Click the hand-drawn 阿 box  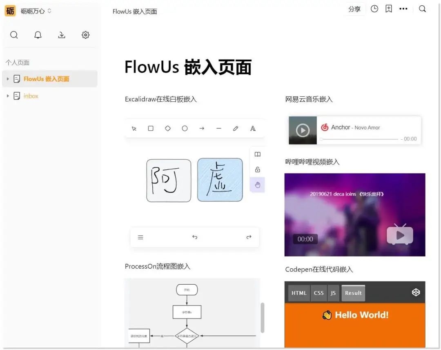[x=169, y=181]
